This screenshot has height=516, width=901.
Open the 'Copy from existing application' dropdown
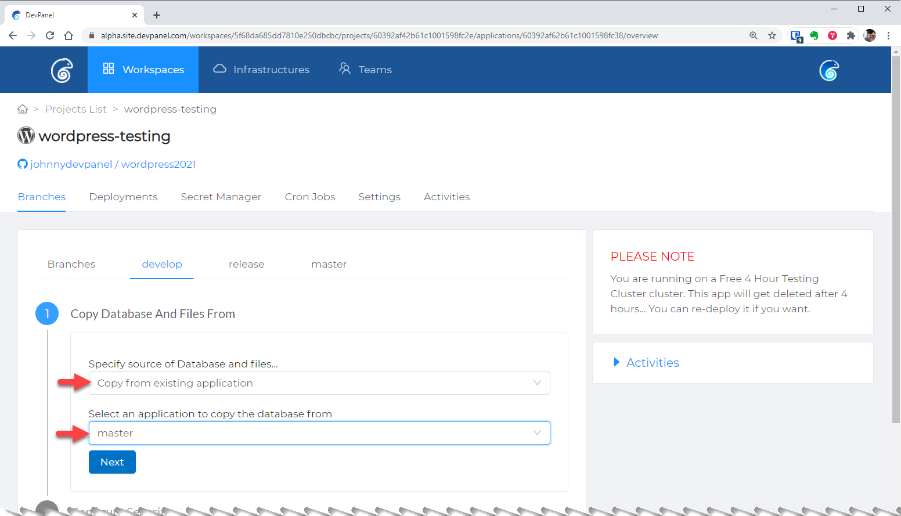[319, 383]
